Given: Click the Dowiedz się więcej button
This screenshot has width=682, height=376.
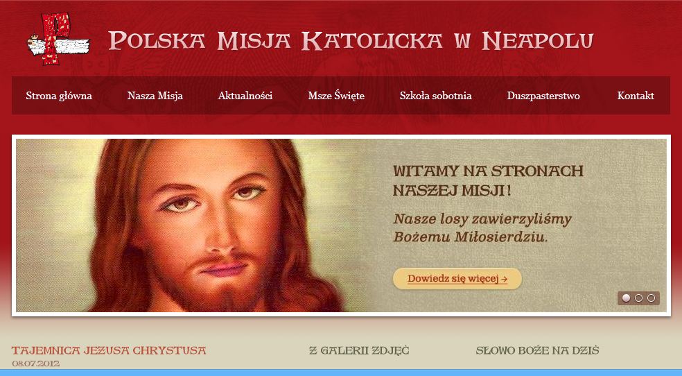Looking at the screenshot, I should point(457,278).
